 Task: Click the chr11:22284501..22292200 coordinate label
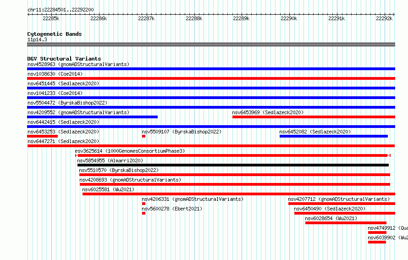[61, 10]
